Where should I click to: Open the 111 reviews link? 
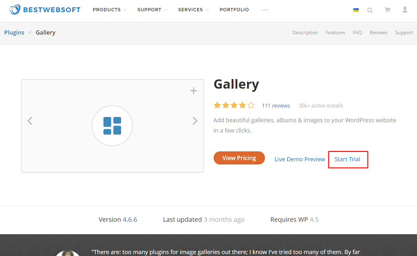coord(276,106)
